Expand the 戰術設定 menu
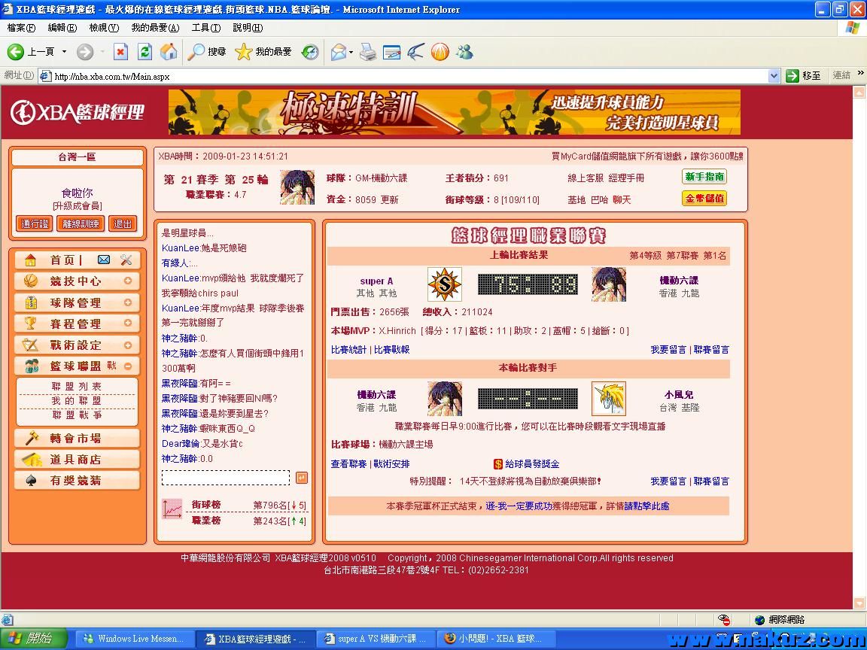Viewport: 867px width, 650px height. click(128, 345)
